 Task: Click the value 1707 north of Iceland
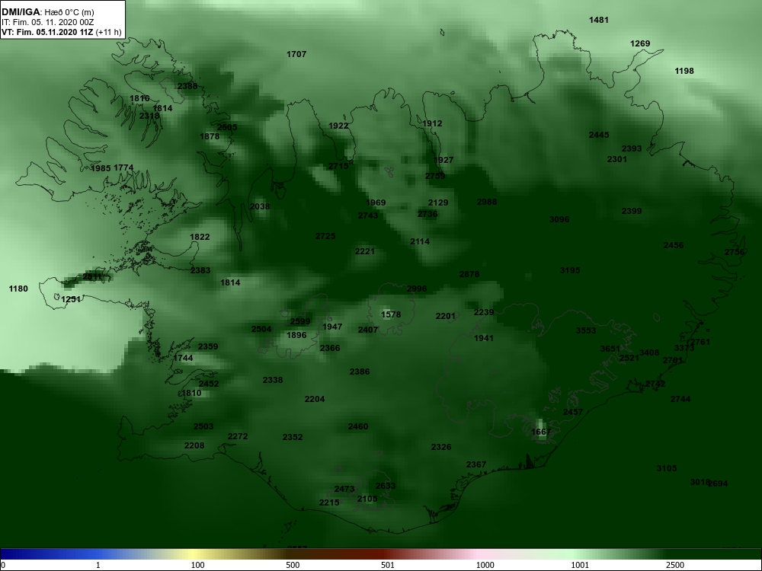296,54
